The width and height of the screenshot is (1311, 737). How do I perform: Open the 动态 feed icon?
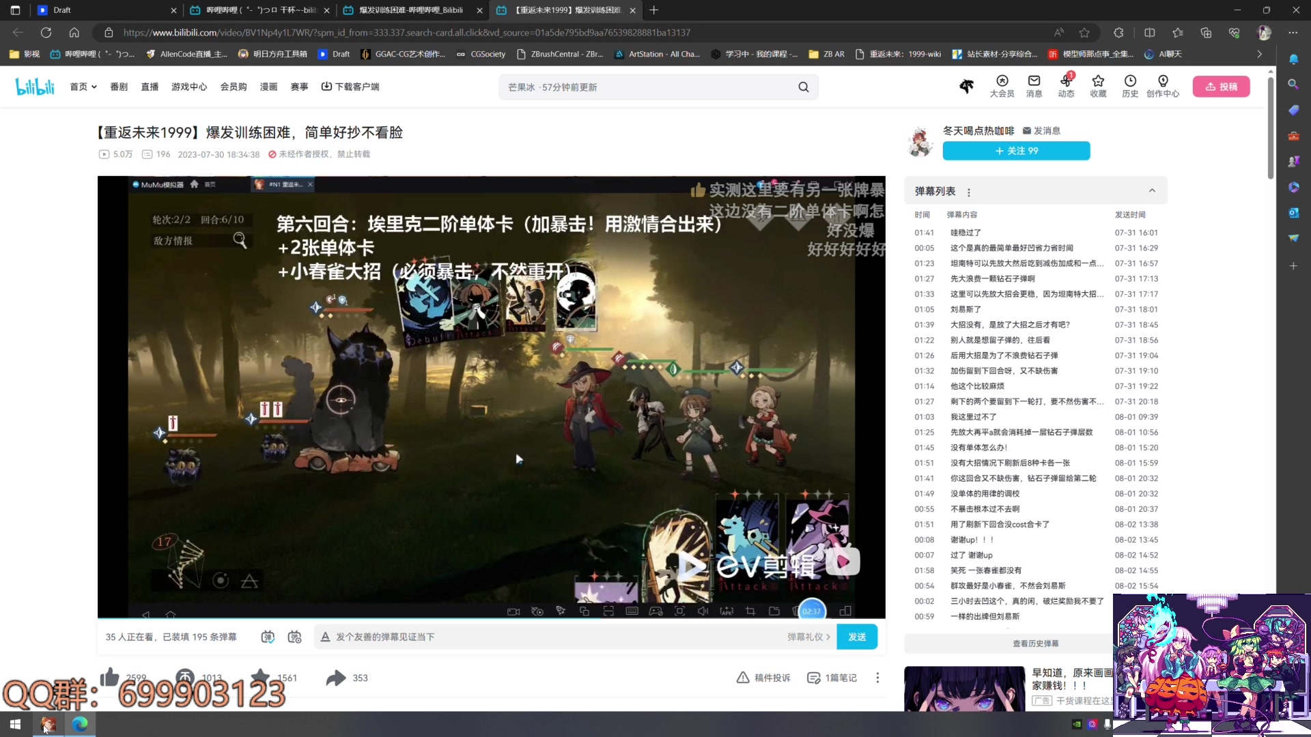tap(1066, 87)
